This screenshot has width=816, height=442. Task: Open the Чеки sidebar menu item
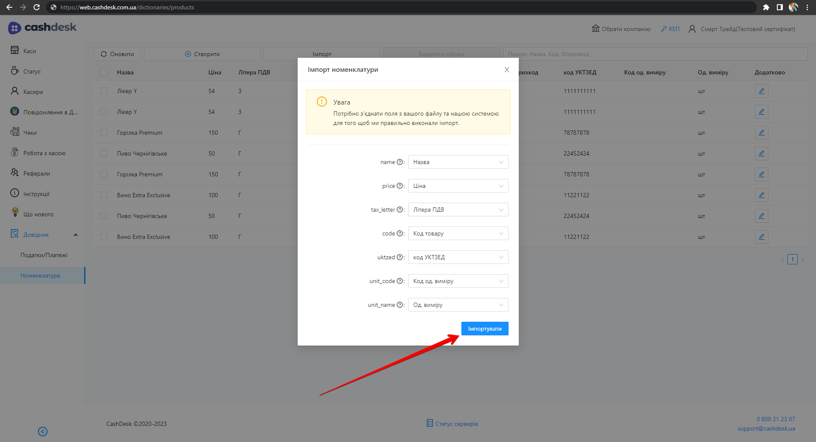(x=30, y=133)
